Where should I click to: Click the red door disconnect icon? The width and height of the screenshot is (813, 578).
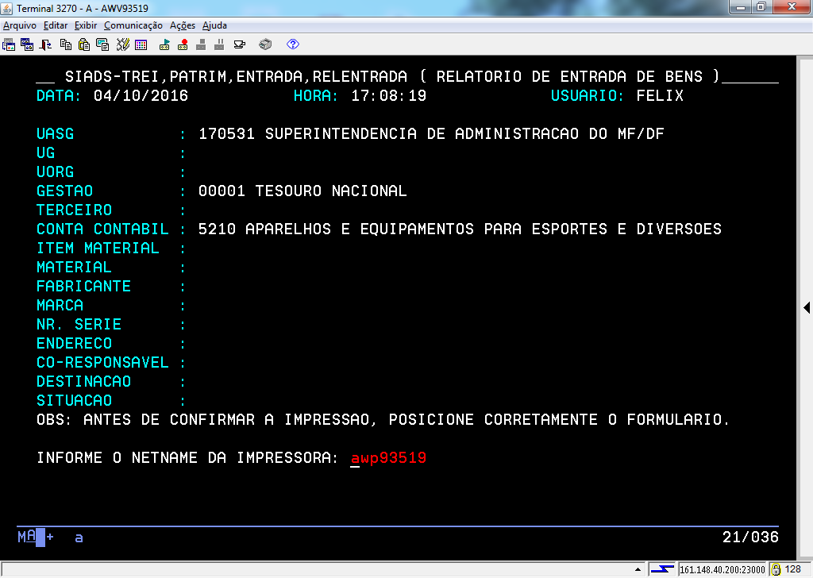[x=45, y=44]
